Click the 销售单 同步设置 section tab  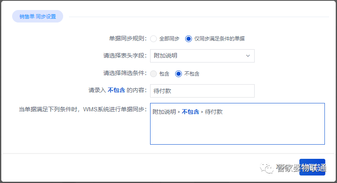38,17
